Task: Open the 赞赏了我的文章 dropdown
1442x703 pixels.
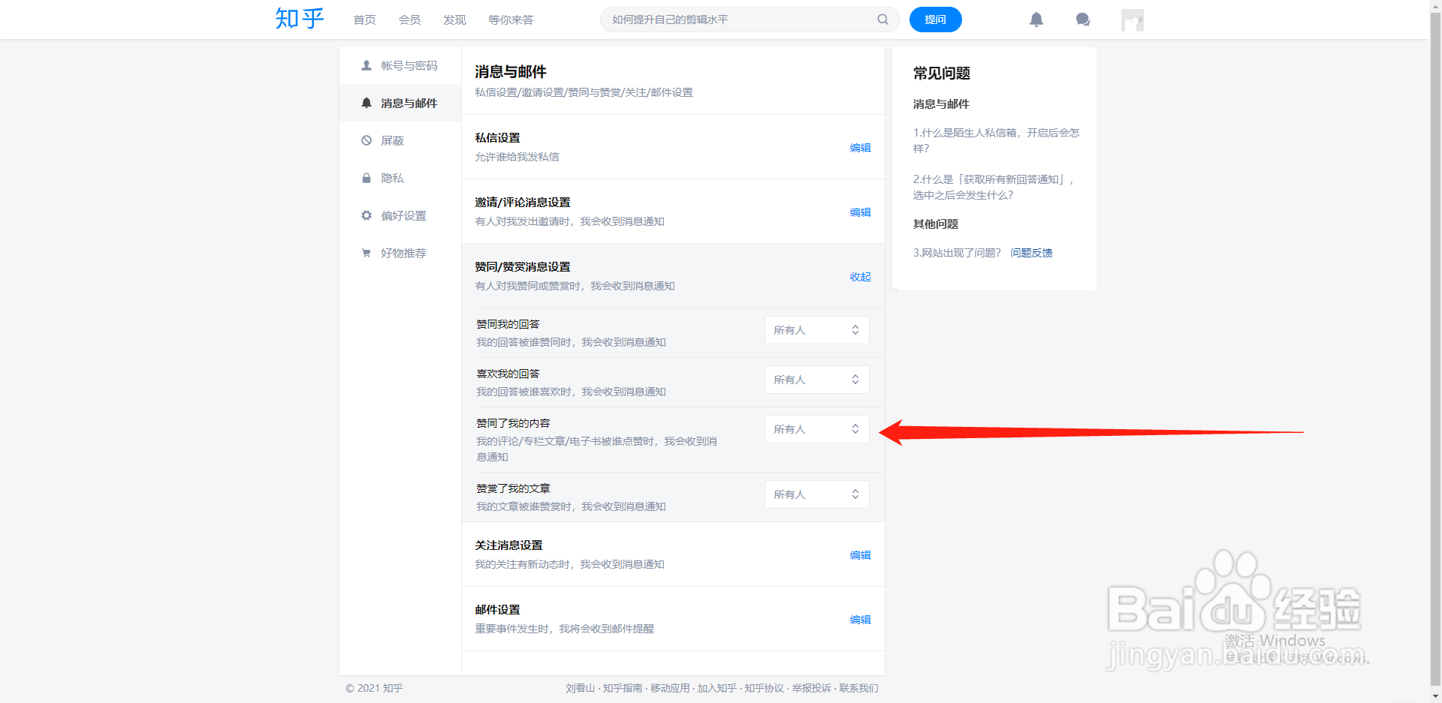Action: pyautogui.click(x=816, y=494)
